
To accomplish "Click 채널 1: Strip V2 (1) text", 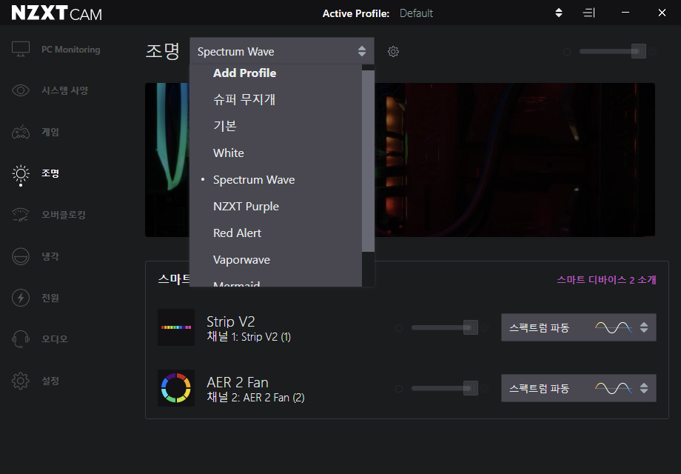I will click(249, 337).
